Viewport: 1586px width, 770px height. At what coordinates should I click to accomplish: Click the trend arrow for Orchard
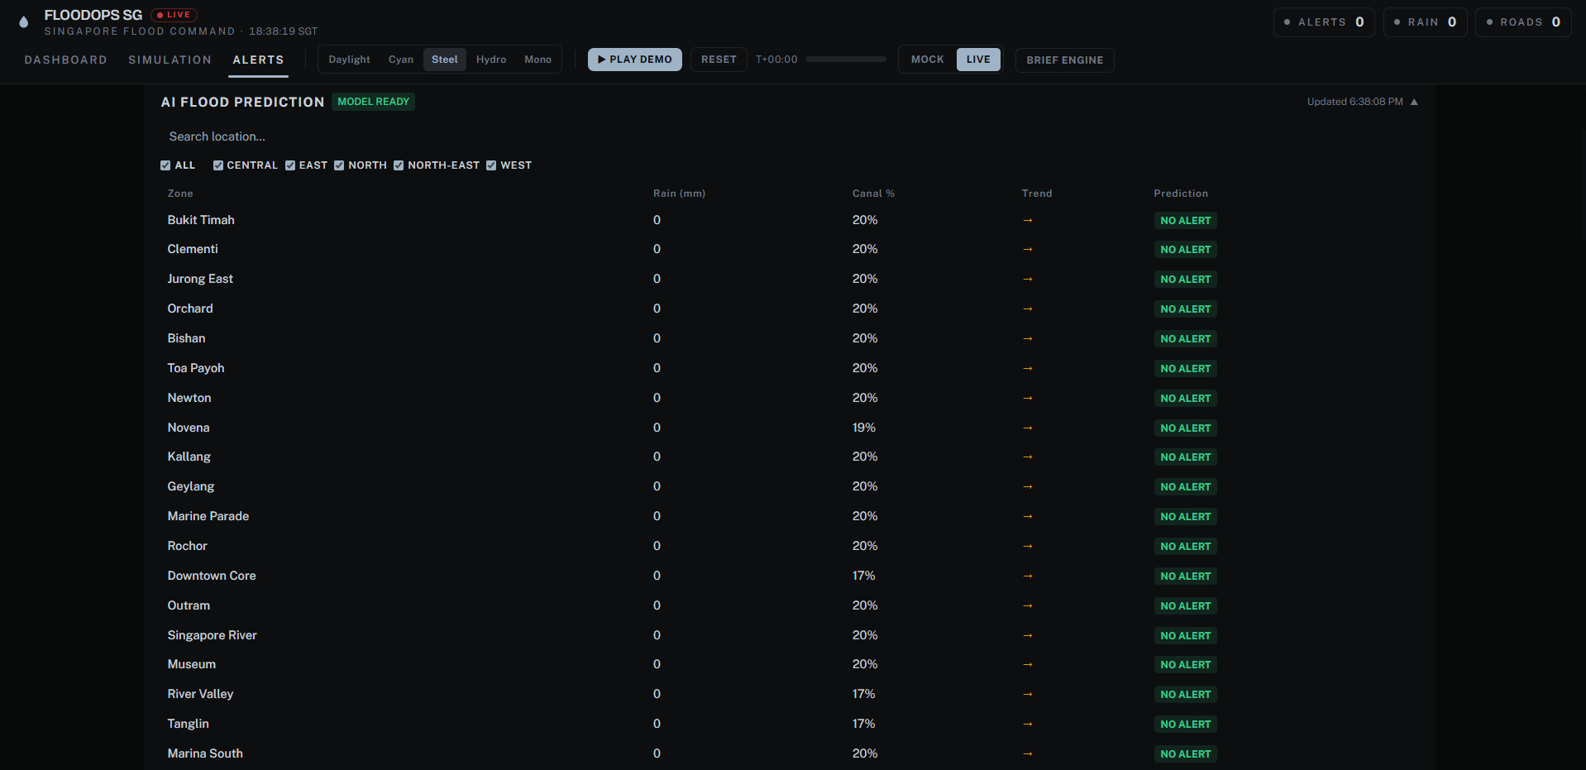click(1028, 308)
